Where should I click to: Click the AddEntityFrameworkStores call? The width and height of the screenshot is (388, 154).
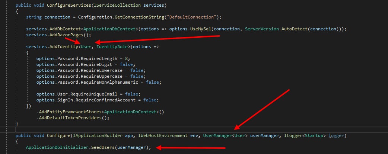click(x=70, y=112)
